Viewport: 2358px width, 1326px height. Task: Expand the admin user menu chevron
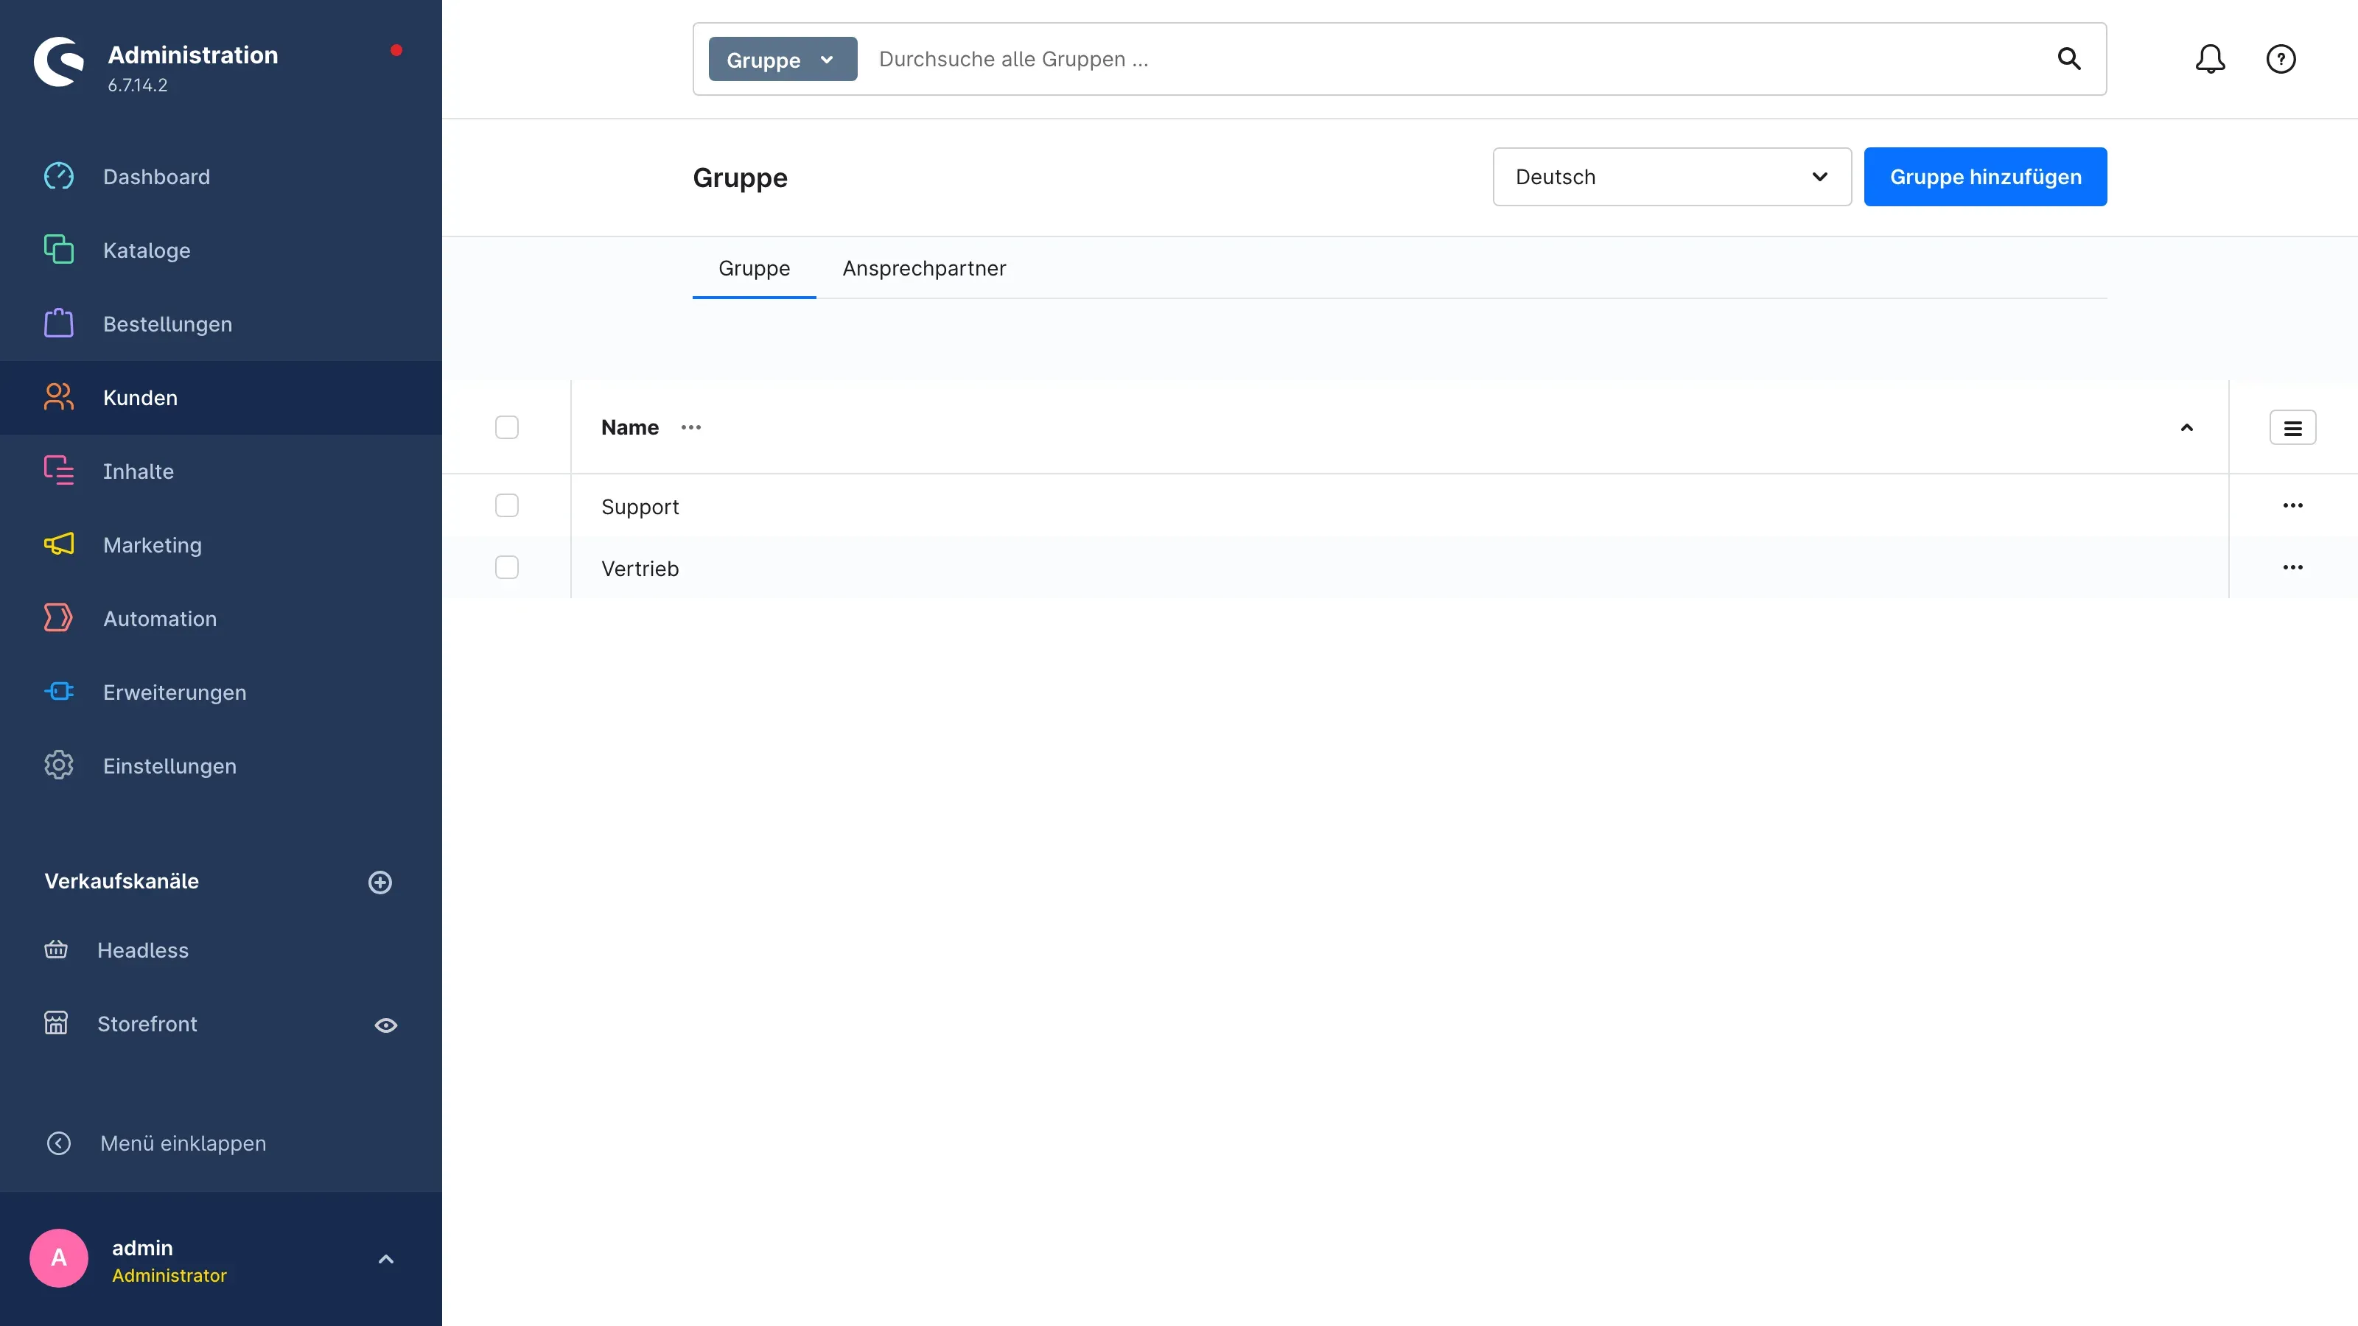(x=385, y=1259)
